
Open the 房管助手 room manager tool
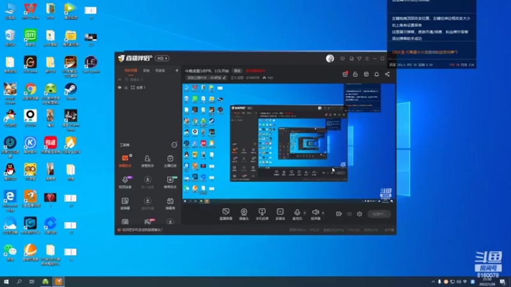(x=148, y=161)
